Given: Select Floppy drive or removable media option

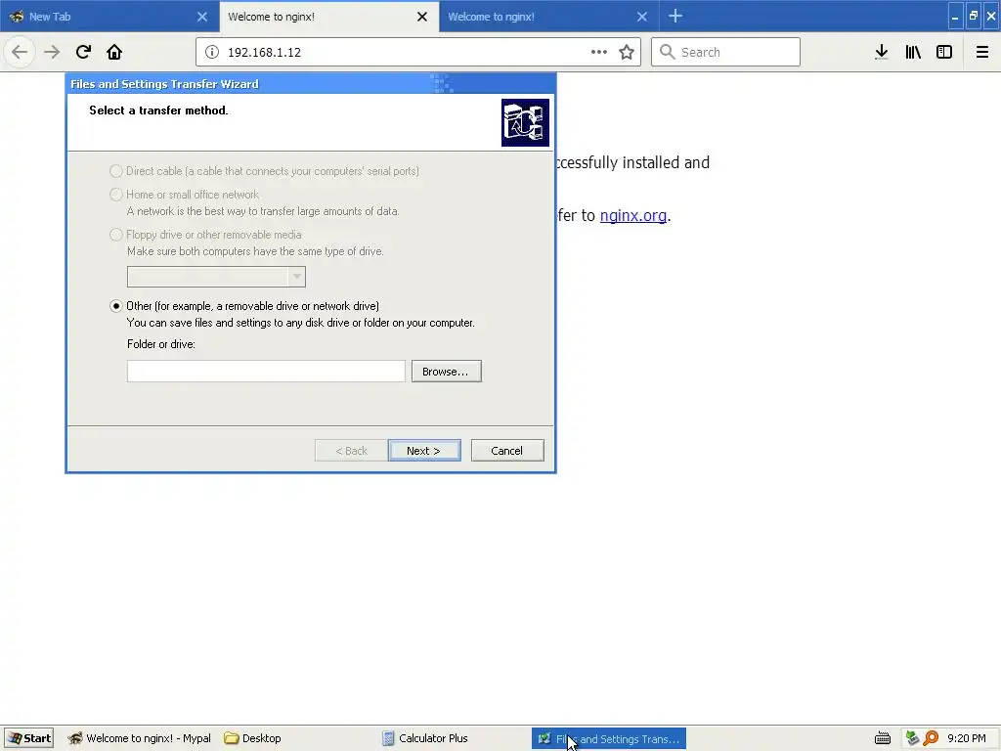Looking at the screenshot, I should click(115, 235).
